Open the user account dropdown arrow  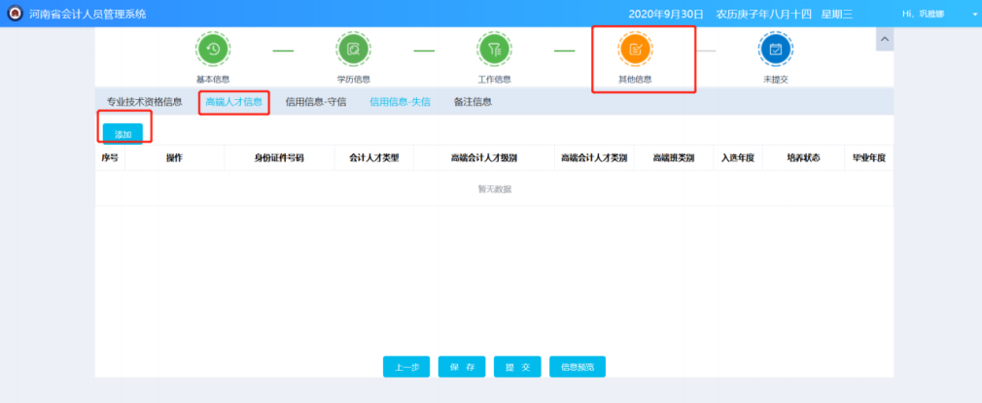click(974, 15)
